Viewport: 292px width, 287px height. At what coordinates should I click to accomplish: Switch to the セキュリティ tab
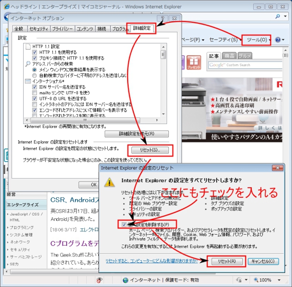click(x=39, y=29)
